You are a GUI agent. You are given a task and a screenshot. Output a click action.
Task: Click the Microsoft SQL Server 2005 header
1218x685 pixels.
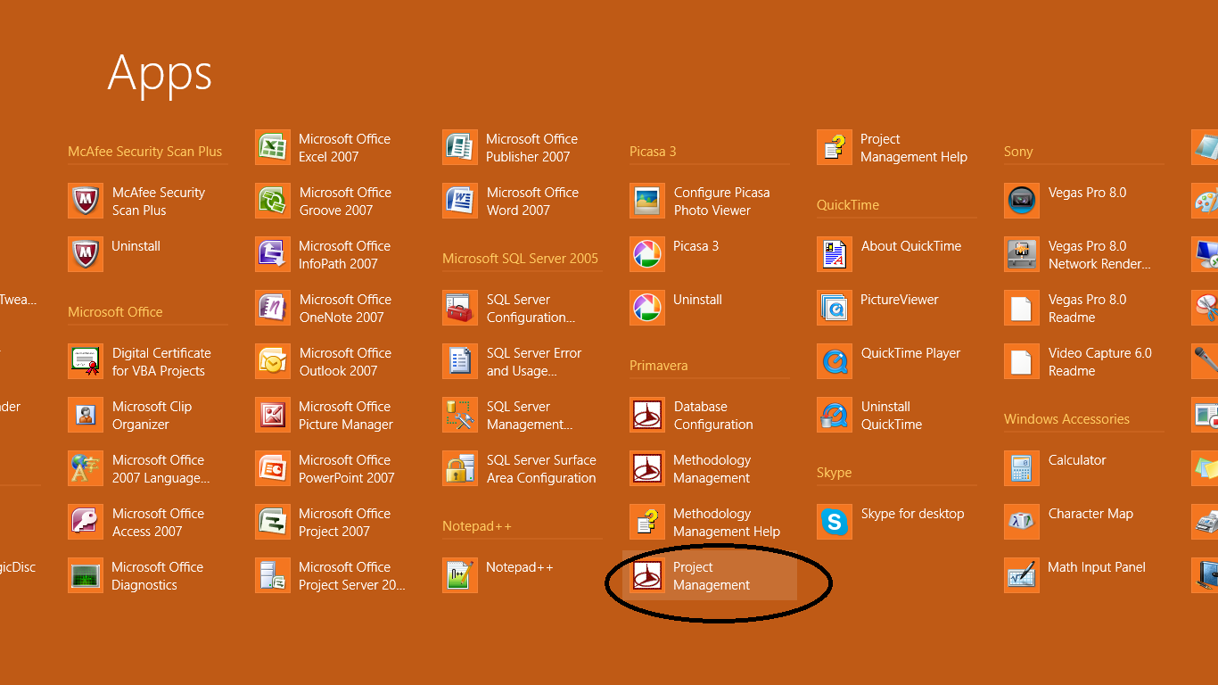520,259
